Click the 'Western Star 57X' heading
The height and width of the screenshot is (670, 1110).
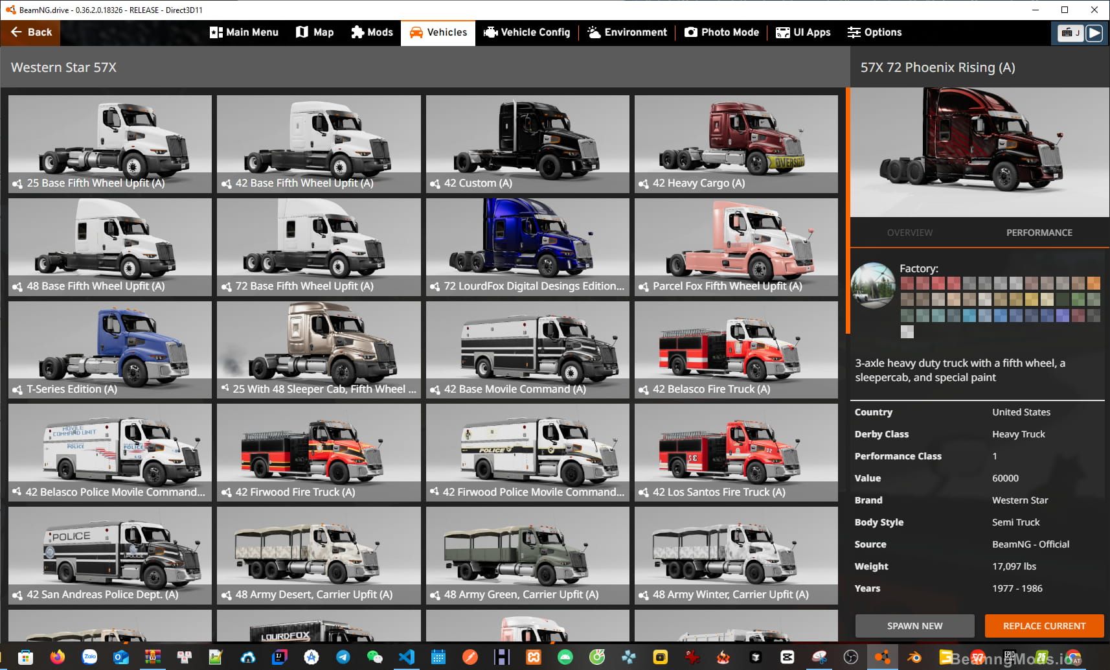point(63,67)
